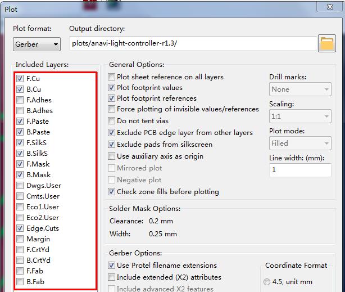Select the 4.5, unit mm radio button
345x292 pixels.
267,282
